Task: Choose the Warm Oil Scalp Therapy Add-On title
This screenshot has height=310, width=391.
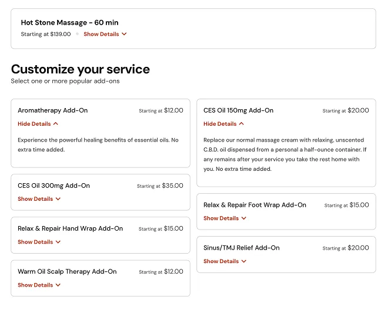Action: [x=67, y=271]
